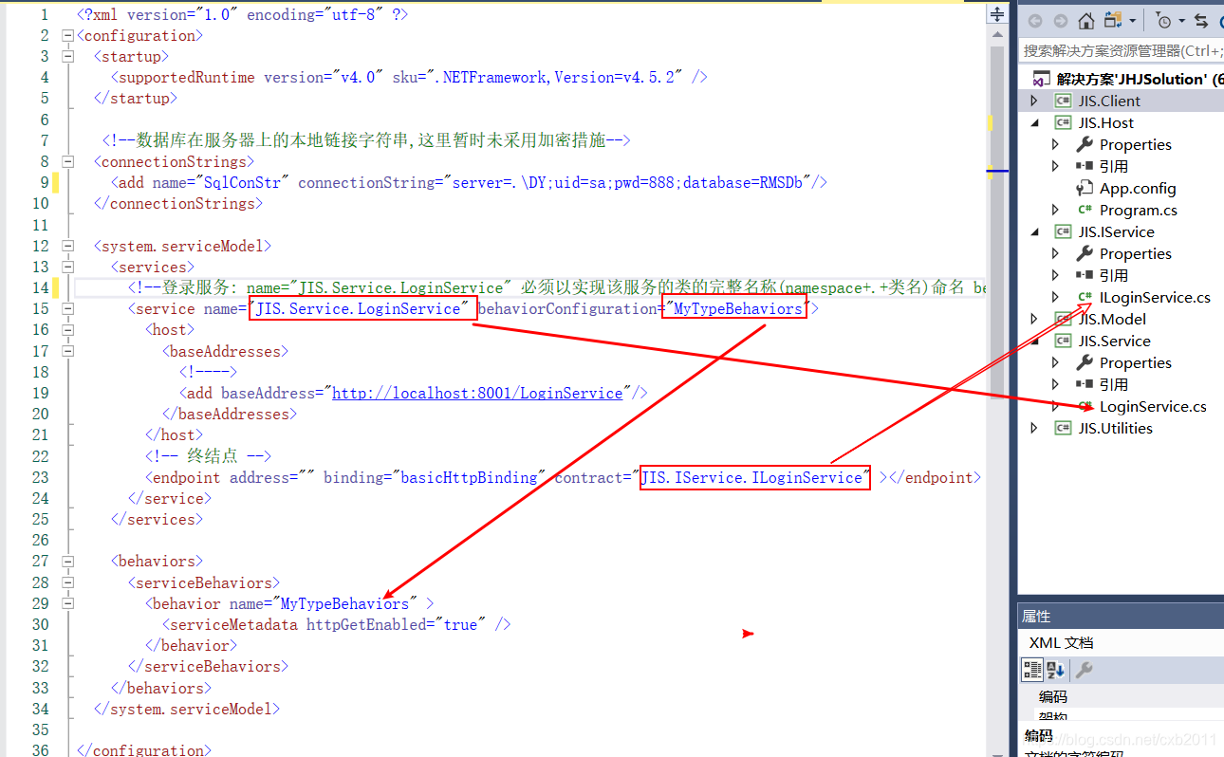This screenshot has height=757, width=1224.
Task: Click the JIS.Client project C# icon
Action: (1063, 101)
